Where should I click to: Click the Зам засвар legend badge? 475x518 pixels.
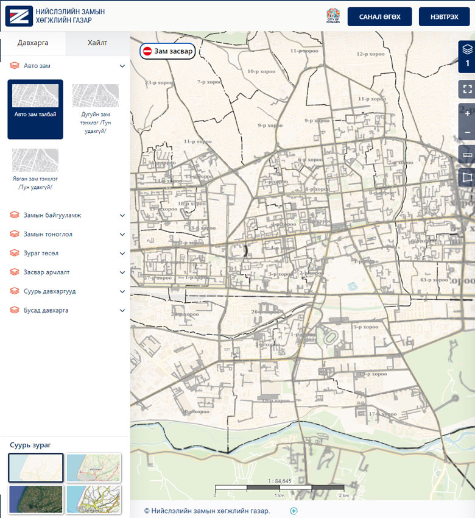coord(167,51)
